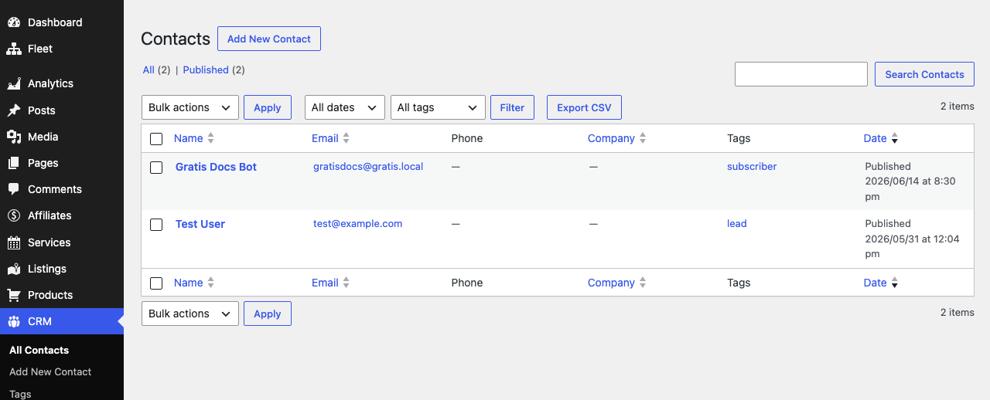Image resolution: width=990 pixels, height=400 pixels.
Task: Click the Pages document icon
Action: 14,163
